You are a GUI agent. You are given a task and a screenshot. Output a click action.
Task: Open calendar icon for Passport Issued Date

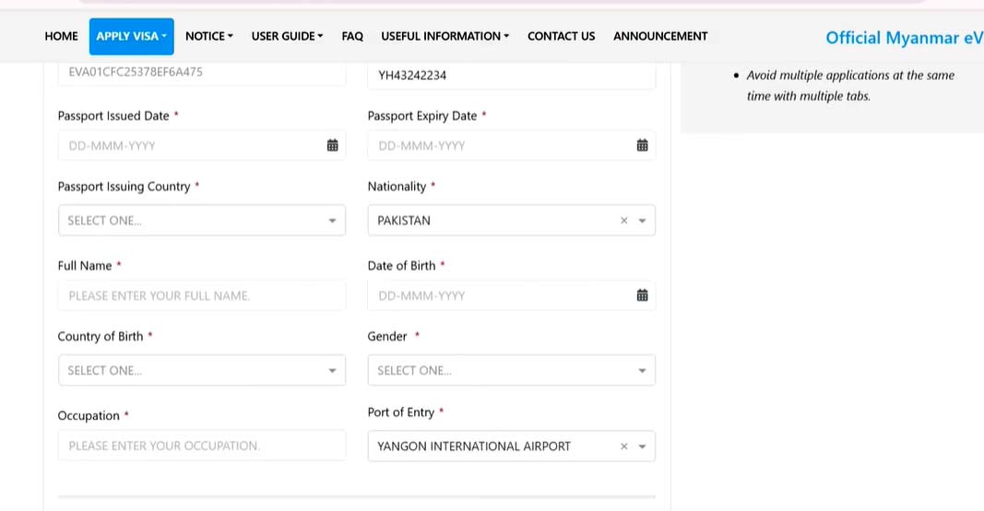tap(333, 145)
